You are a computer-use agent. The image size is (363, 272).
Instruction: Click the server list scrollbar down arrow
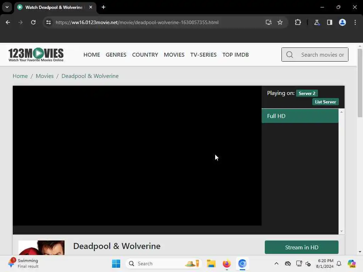coord(341,232)
